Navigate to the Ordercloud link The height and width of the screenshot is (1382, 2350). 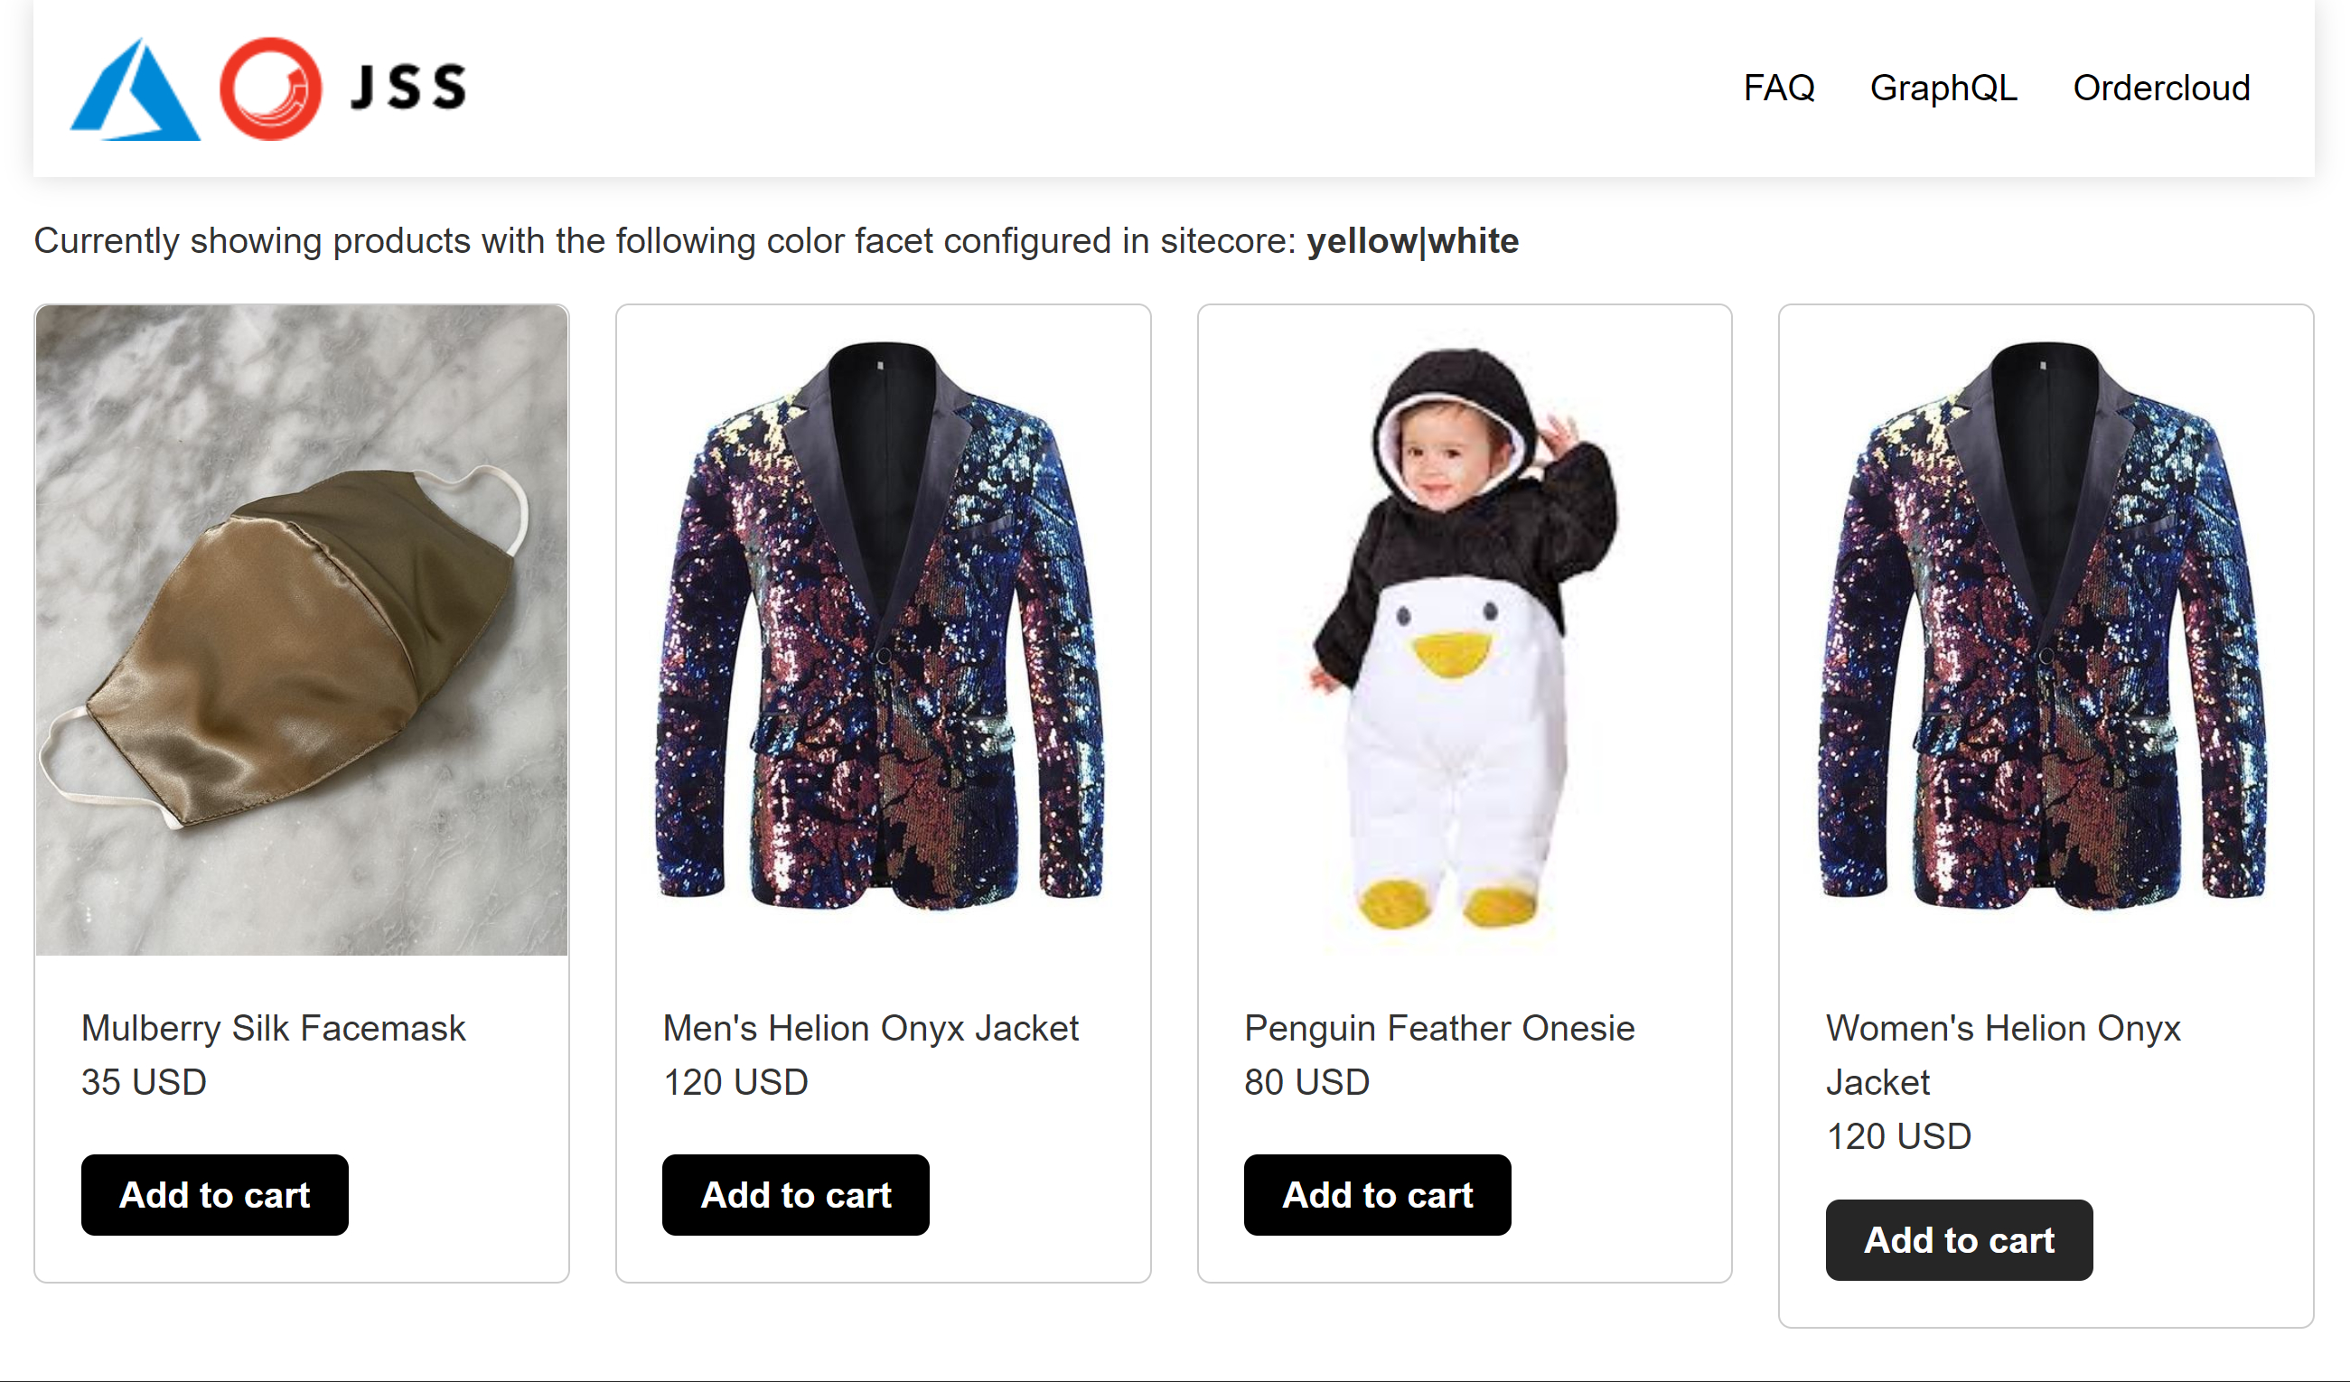[2160, 88]
